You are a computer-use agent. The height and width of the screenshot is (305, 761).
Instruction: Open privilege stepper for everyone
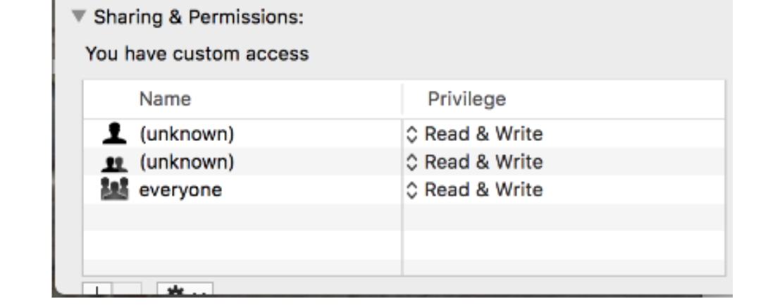click(x=414, y=190)
